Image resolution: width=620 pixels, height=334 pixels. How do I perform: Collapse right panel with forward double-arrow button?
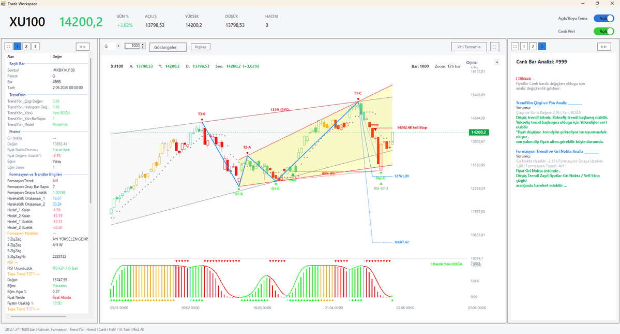click(x=603, y=46)
